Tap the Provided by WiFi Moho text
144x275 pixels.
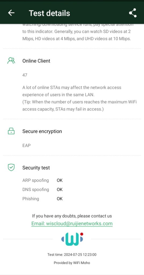coord(72,263)
